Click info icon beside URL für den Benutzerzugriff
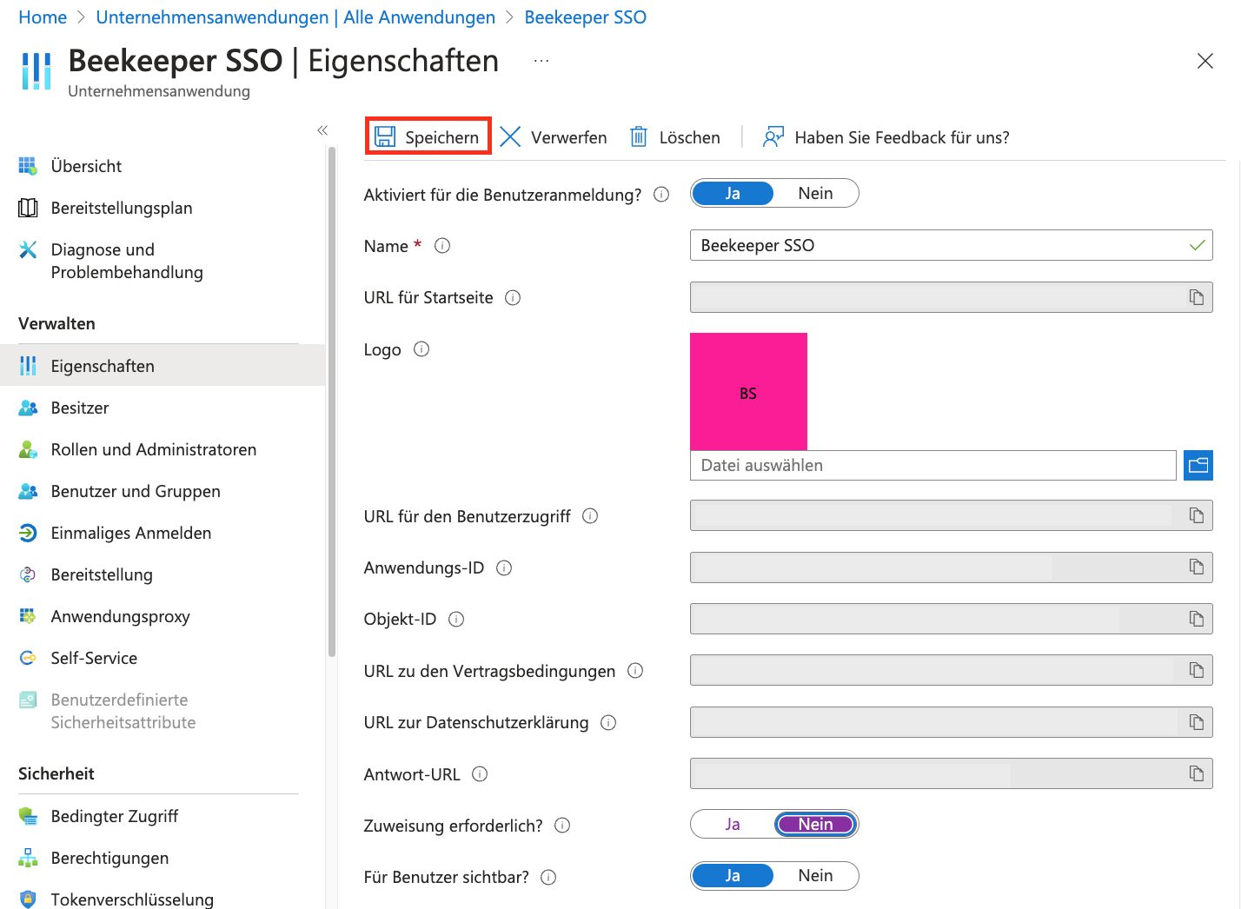Screen dimensions: 1241x909 tap(590, 516)
